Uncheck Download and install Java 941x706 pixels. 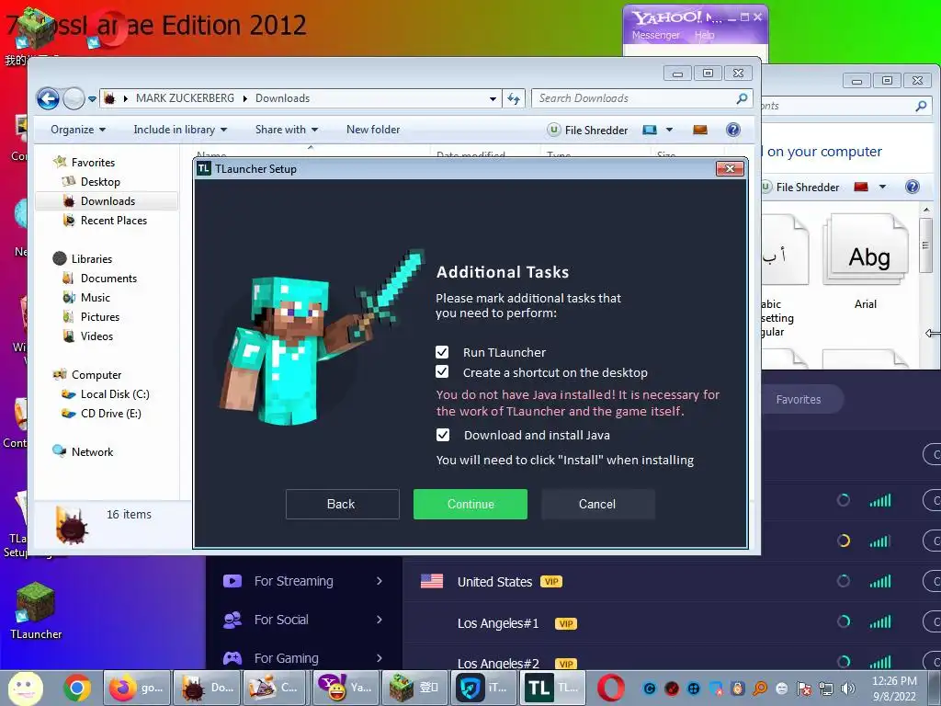(x=443, y=435)
